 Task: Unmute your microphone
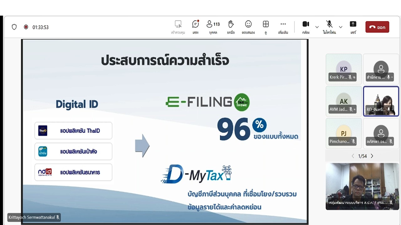click(329, 24)
